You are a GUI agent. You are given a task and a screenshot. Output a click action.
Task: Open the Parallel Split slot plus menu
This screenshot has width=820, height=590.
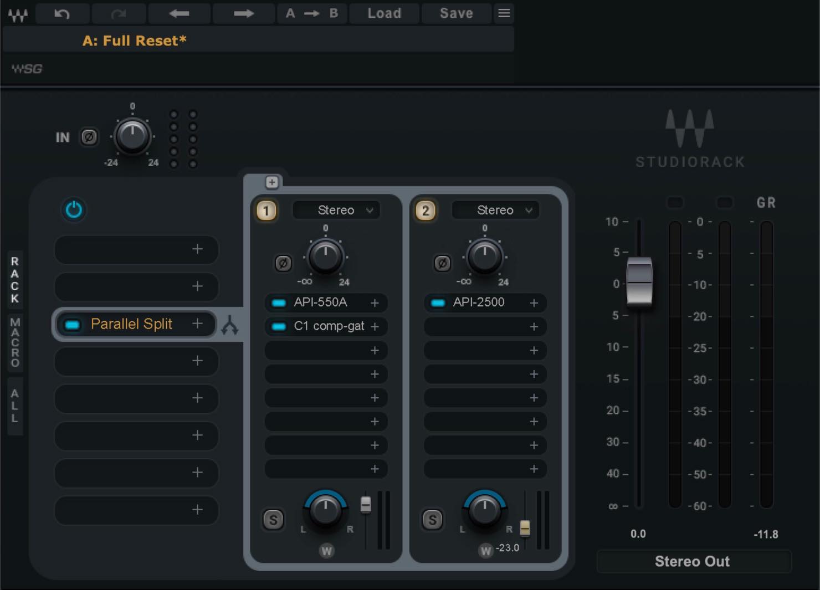197,324
